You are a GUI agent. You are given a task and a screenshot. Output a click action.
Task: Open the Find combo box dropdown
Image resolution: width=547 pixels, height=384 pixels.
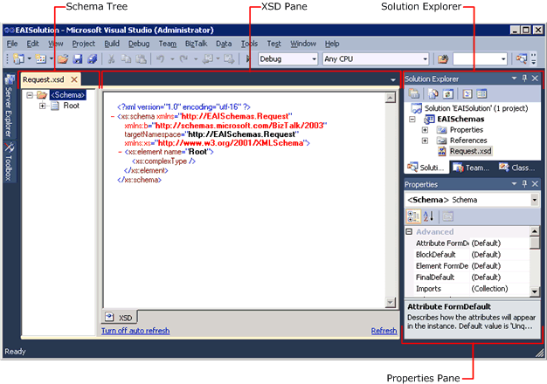pyautogui.click(x=503, y=58)
